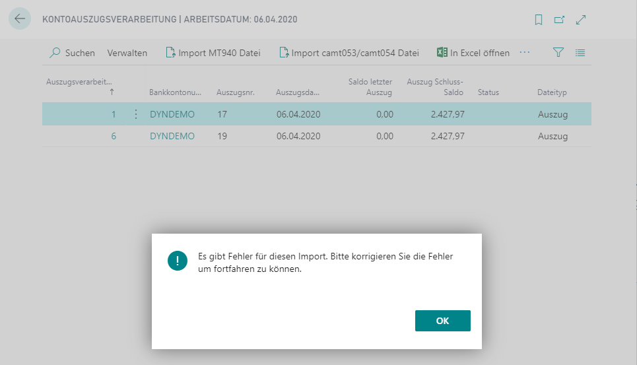The height and width of the screenshot is (365, 637).
Task: Confirm error dialog with OK
Action: 443,321
